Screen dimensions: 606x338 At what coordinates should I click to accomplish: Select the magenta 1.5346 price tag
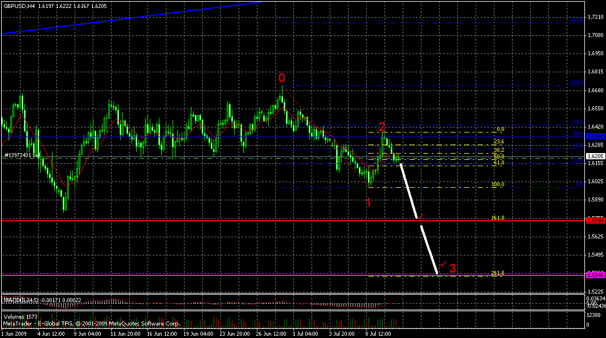tap(596, 275)
